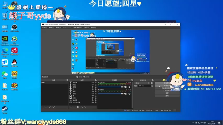
Task: Click the 退出 exit button in OBS
Action: pos(167,96)
